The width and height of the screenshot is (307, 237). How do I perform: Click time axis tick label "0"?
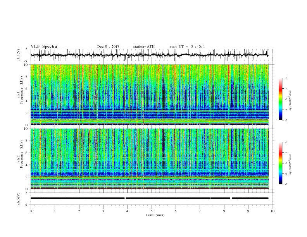pyautogui.click(x=31, y=211)
